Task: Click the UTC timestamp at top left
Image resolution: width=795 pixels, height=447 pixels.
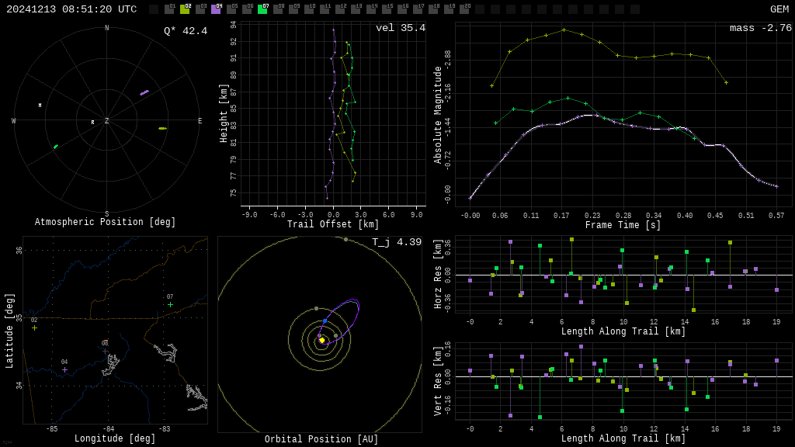Action: [x=71, y=9]
